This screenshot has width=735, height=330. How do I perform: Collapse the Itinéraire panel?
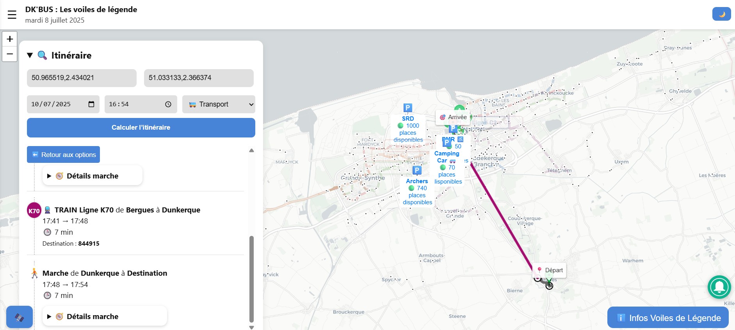tap(30, 55)
